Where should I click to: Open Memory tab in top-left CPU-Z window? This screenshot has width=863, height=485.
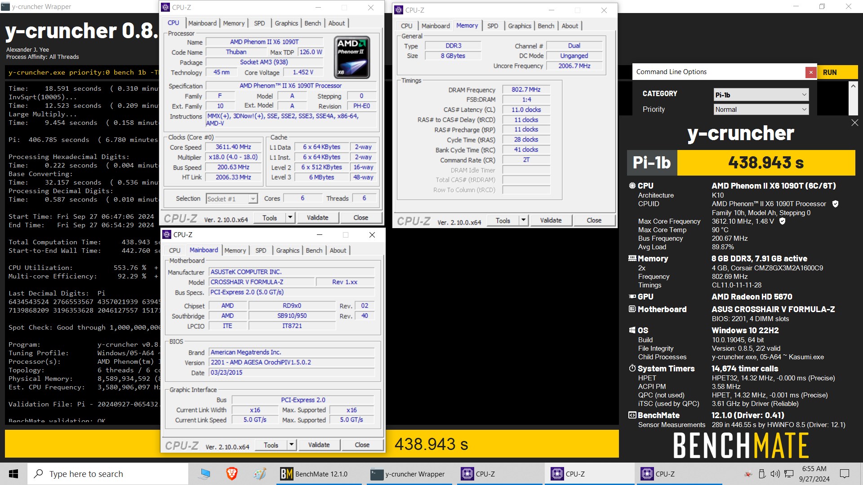pyautogui.click(x=234, y=23)
